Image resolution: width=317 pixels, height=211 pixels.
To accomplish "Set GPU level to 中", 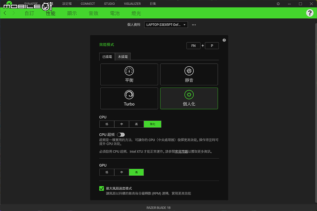I will point(121,172).
